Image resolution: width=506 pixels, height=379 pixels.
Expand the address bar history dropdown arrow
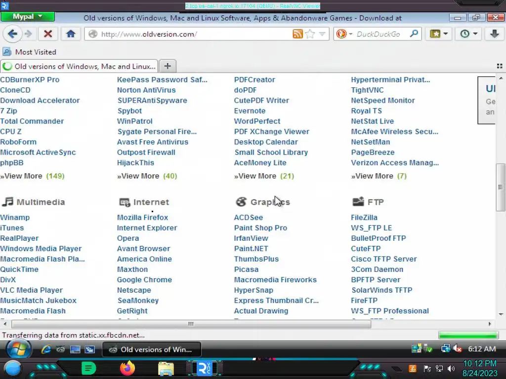[322, 34]
